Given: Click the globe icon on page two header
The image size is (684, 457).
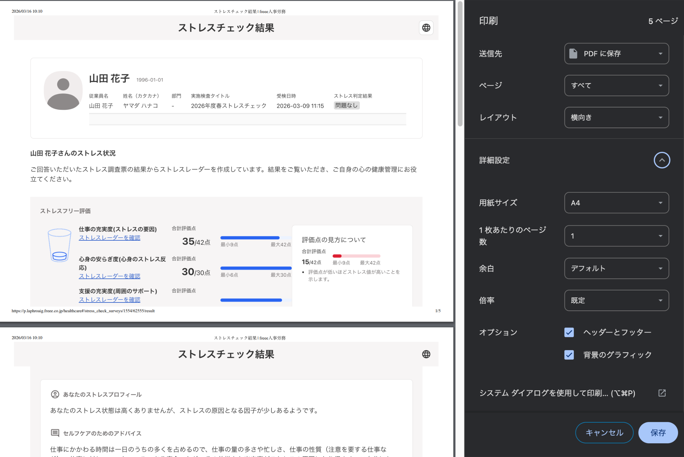Looking at the screenshot, I should [x=426, y=354].
